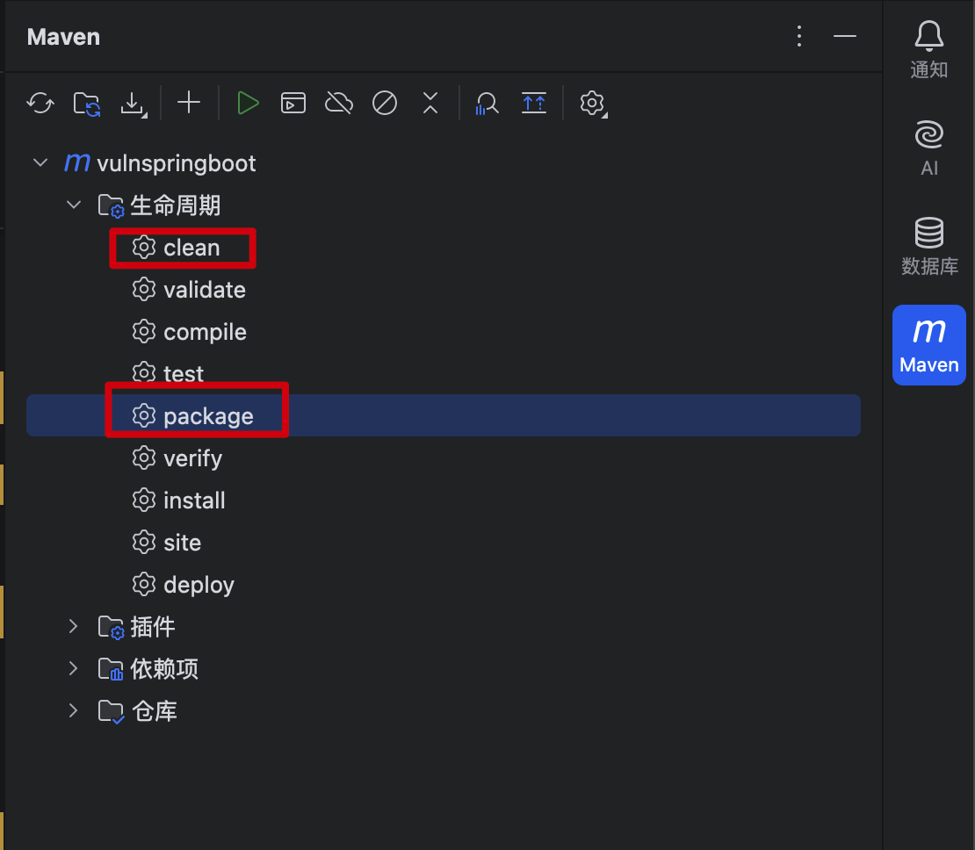Click the Maven m icon beside vulnspringboot
The image size is (975, 850).
(x=77, y=163)
